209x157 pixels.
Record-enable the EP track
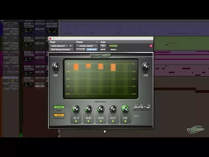(5, 69)
